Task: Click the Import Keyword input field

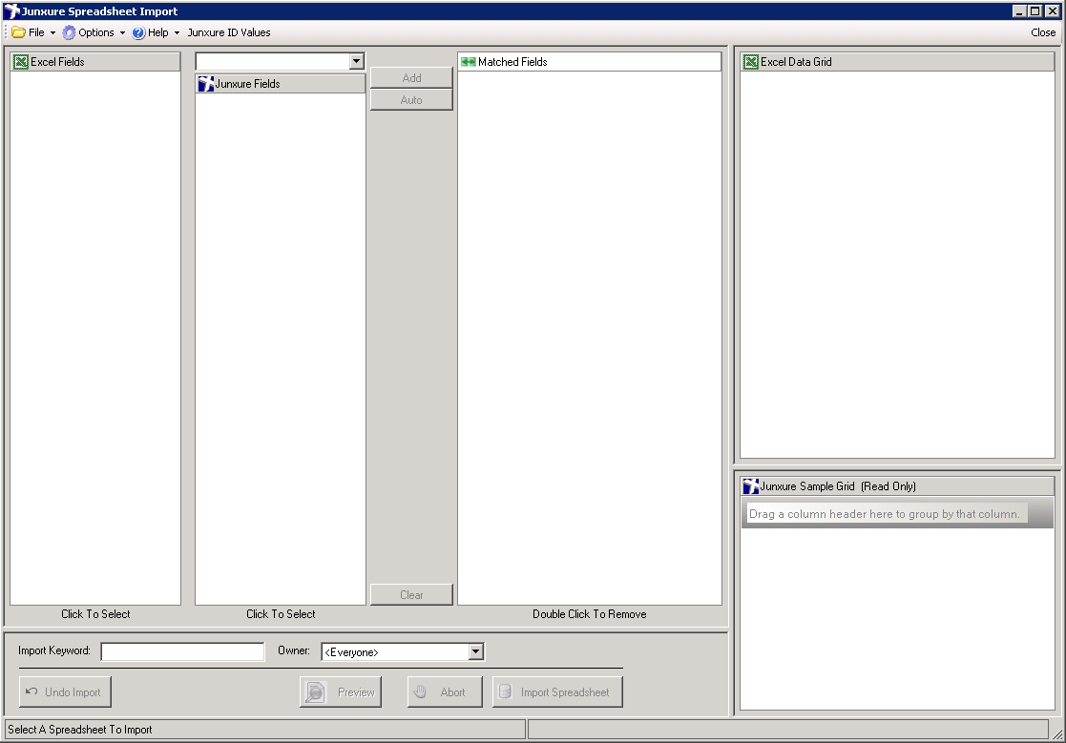Action: pos(182,651)
